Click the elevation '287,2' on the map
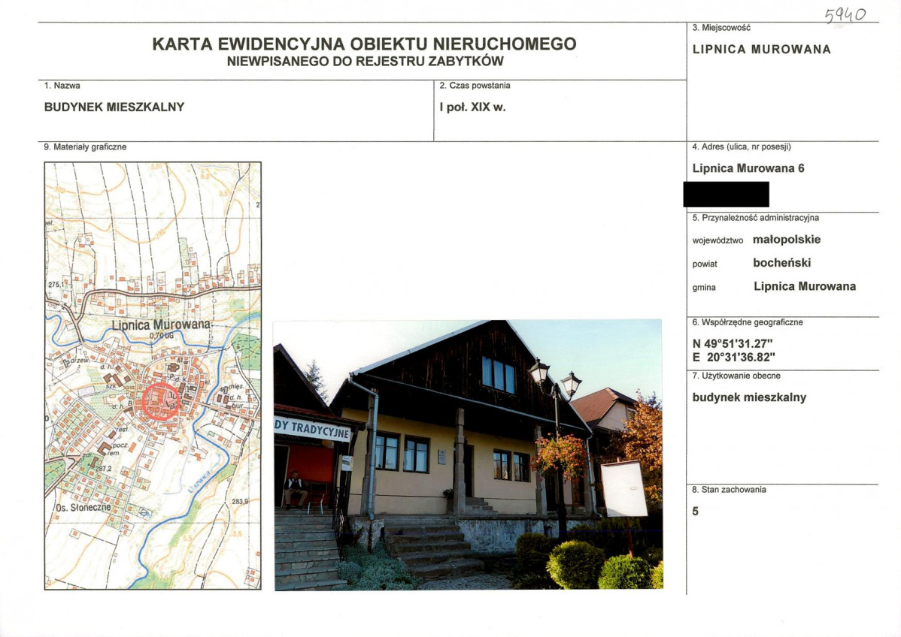The height and width of the screenshot is (637, 901). click(x=104, y=469)
